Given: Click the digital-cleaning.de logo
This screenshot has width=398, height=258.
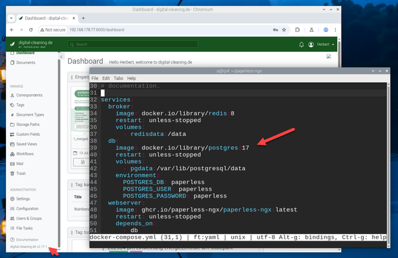Looking at the screenshot, I should pos(31,44).
